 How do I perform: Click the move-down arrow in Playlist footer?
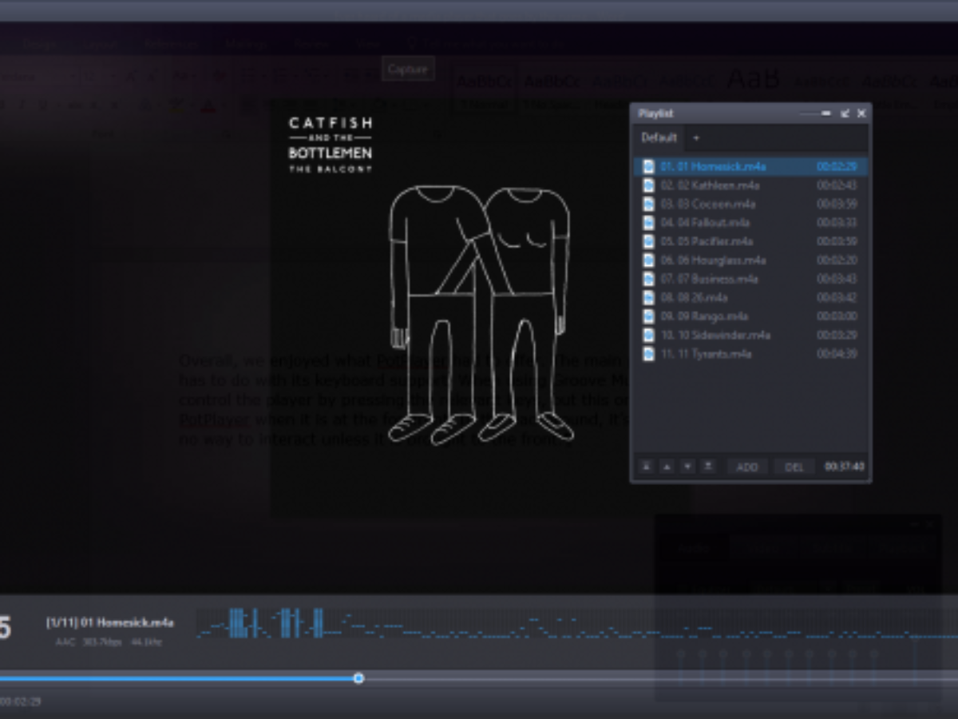tap(687, 467)
